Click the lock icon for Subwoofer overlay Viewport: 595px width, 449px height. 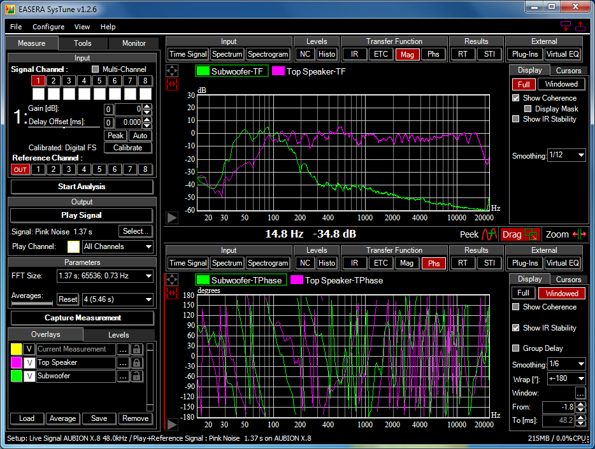coord(136,376)
